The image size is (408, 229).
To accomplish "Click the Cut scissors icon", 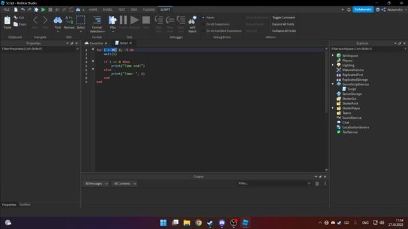I will tap(16, 18).
